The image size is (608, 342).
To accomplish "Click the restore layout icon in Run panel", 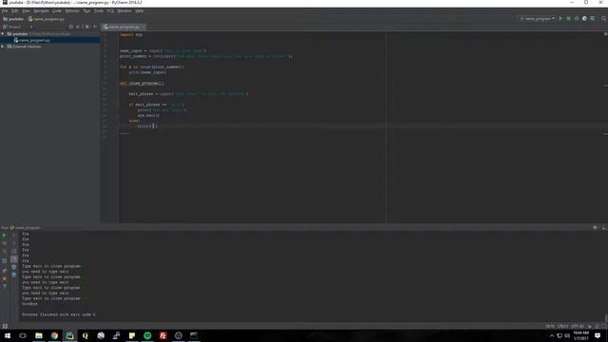I will (x=4, y=261).
